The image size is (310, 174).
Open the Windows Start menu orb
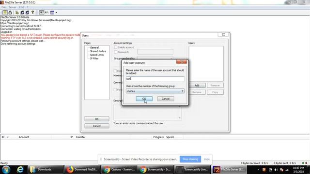click(x=6, y=170)
